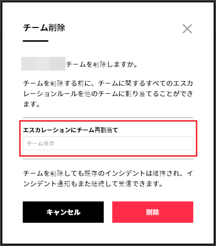Click separator line above the reassignment section
The image size is (216, 246).
point(108,118)
